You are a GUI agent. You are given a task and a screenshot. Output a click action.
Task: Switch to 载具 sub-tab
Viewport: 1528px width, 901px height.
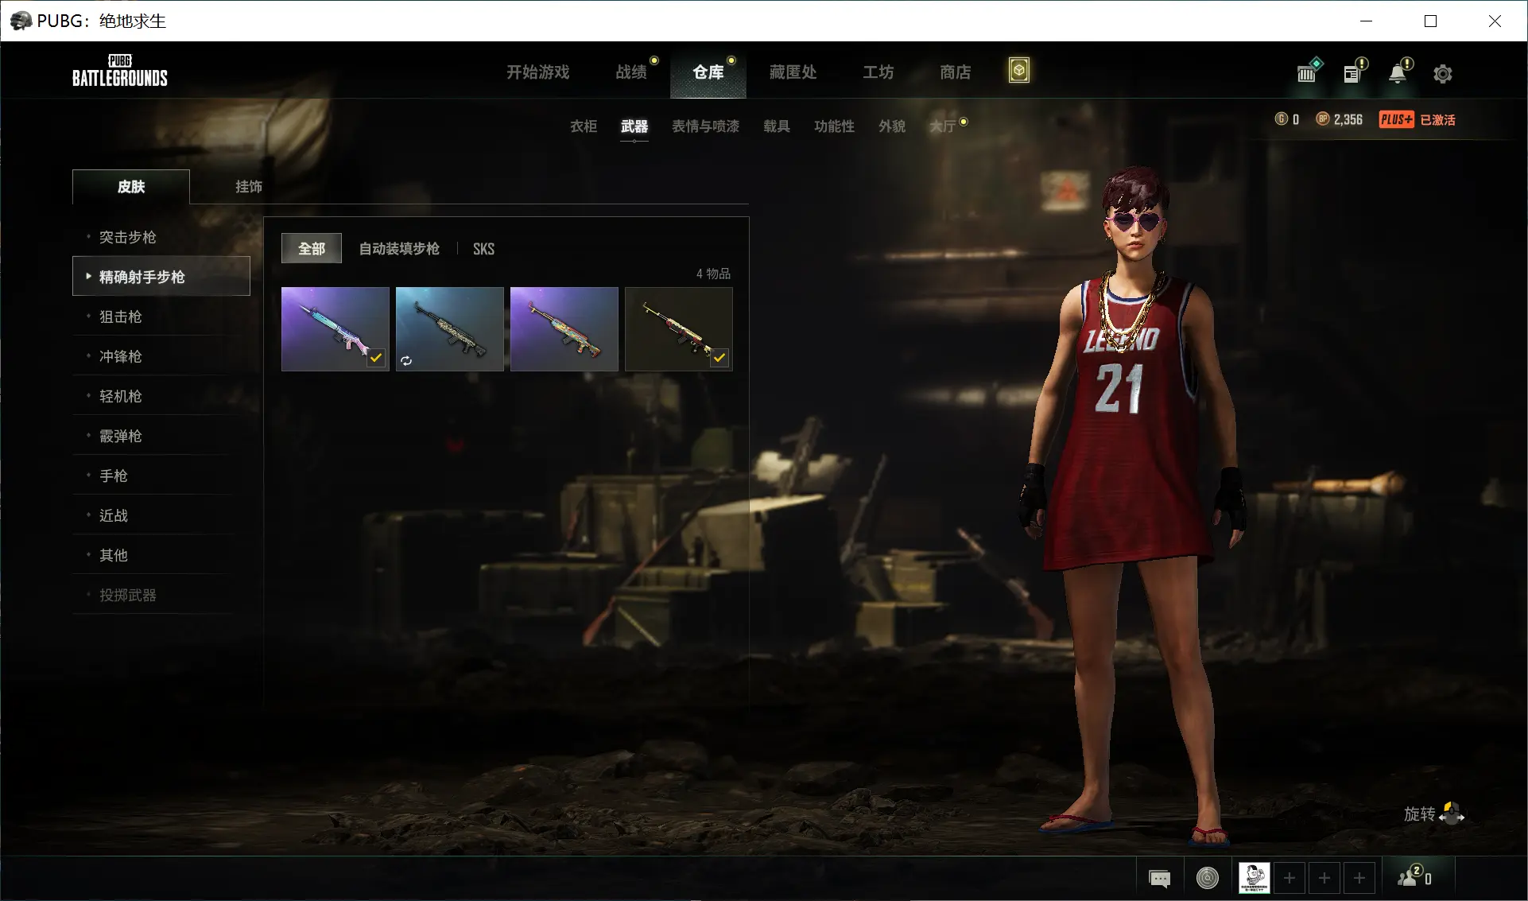tap(777, 126)
